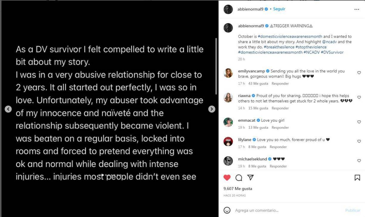This screenshot has height=217, width=365.
Task: Click Seguir to follow abbienormal9
Action: click(x=279, y=9)
